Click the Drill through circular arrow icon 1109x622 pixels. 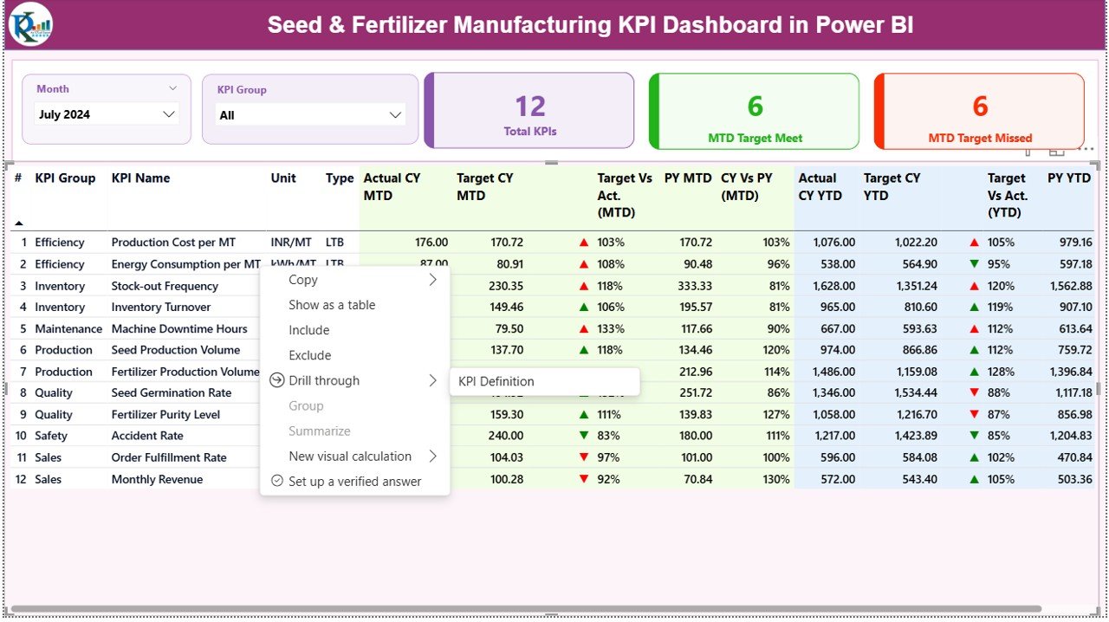pyautogui.click(x=276, y=380)
